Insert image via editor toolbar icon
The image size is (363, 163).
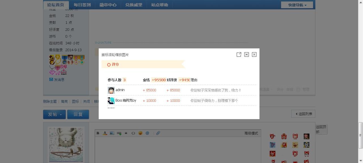pos(112,133)
